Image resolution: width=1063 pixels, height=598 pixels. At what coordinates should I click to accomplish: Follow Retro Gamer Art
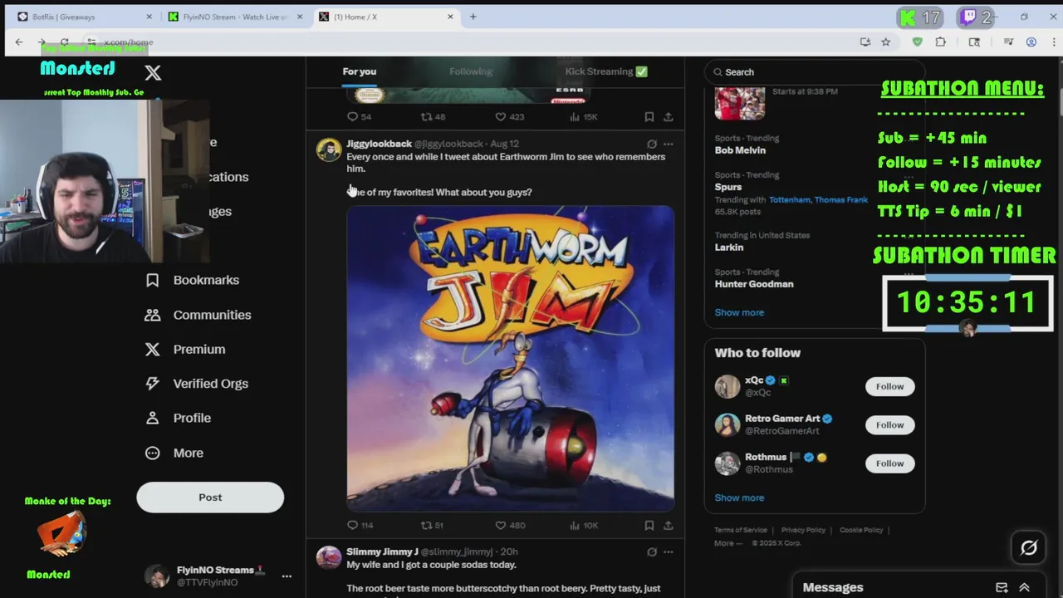[889, 424]
